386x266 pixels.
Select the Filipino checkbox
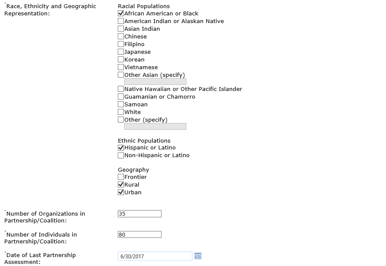click(121, 44)
